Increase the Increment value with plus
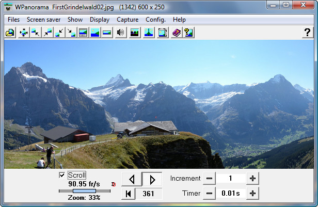Image resolution: width=318 pixels, height=207 pixels. [x=252, y=179]
